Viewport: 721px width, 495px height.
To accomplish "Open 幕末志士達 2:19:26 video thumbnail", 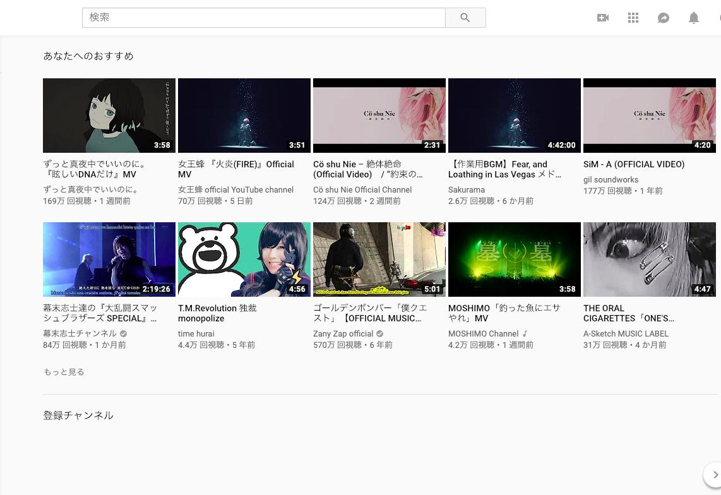I will click(x=109, y=259).
